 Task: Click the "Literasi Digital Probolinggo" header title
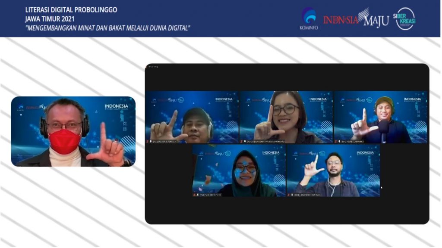pos(71,9)
